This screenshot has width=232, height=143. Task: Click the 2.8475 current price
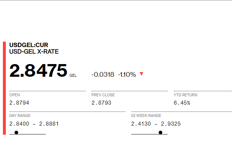pos(38,71)
